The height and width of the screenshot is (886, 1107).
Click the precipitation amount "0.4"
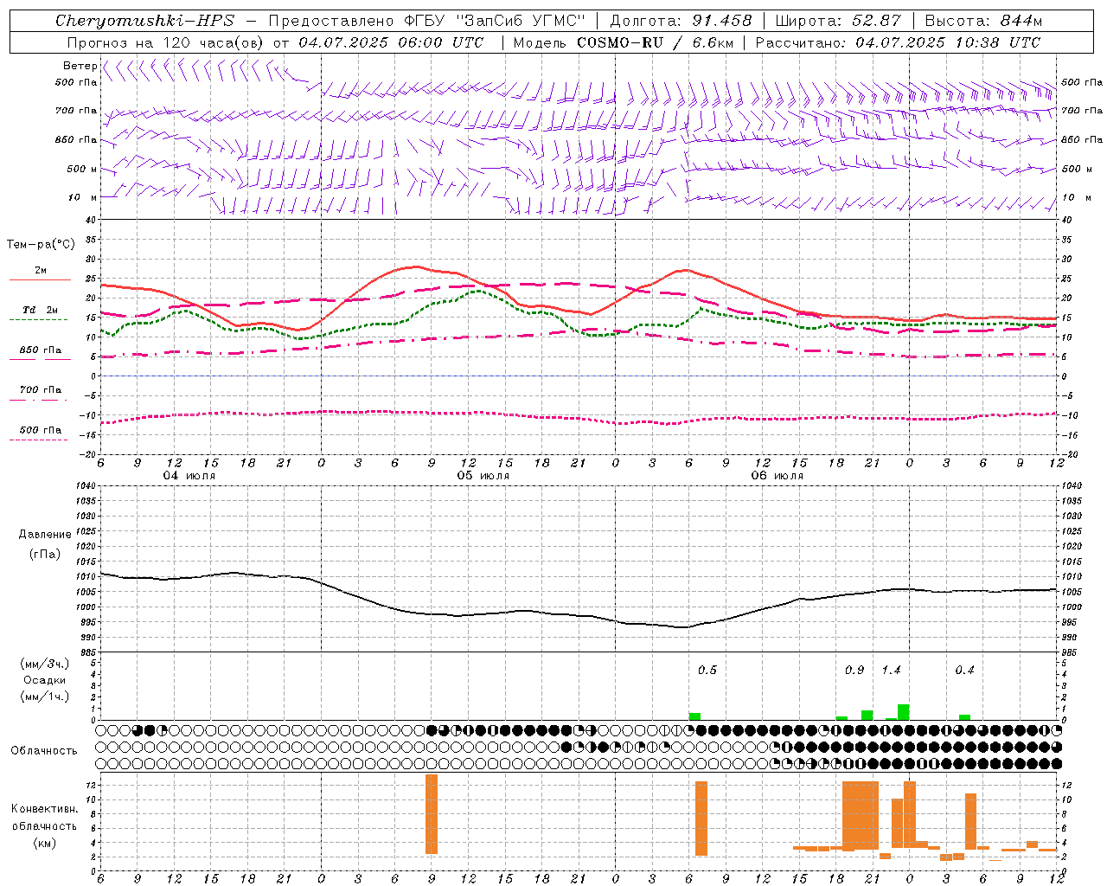pos(964,670)
